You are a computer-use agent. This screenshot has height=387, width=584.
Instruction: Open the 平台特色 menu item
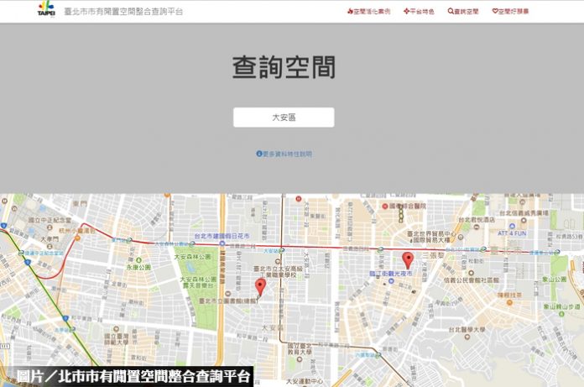pyautogui.click(x=419, y=12)
